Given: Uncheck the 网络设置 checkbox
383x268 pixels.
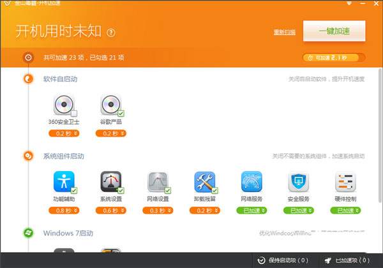Looking at the screenshot, I should pos(168,191).
